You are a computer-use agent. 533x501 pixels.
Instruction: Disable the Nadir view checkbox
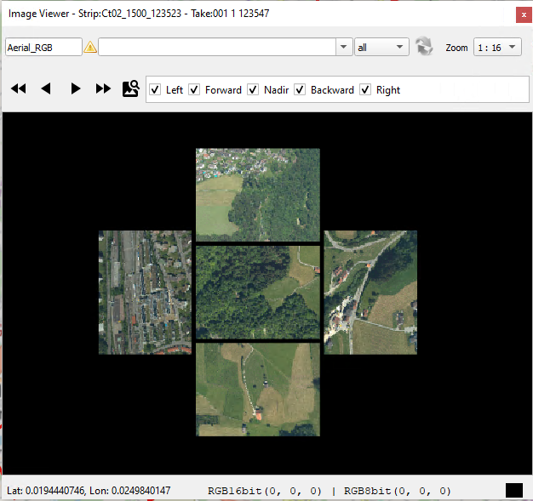point(253,89)
